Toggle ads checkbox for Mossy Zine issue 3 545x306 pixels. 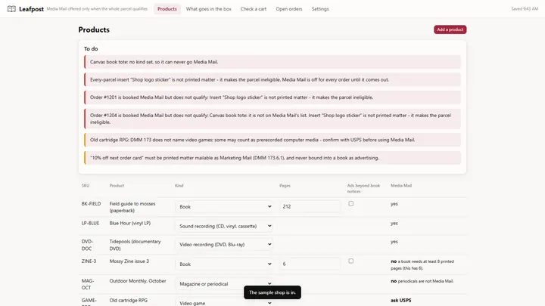pyautogui.click(x=351, y=261)
